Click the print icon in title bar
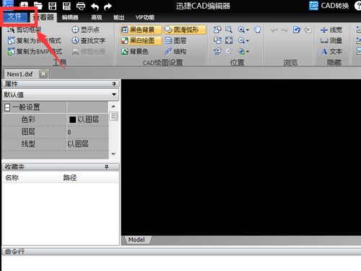 click(81, 6)
